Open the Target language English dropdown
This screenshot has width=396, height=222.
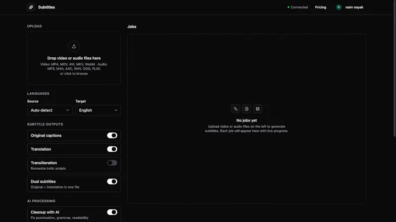coord(98,110)
